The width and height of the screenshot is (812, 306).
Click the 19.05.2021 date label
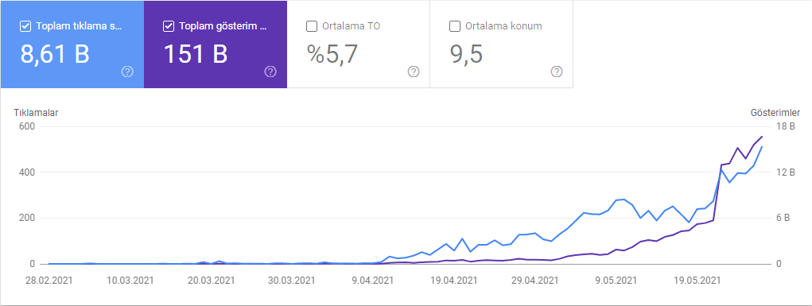(x=697, y=281)
